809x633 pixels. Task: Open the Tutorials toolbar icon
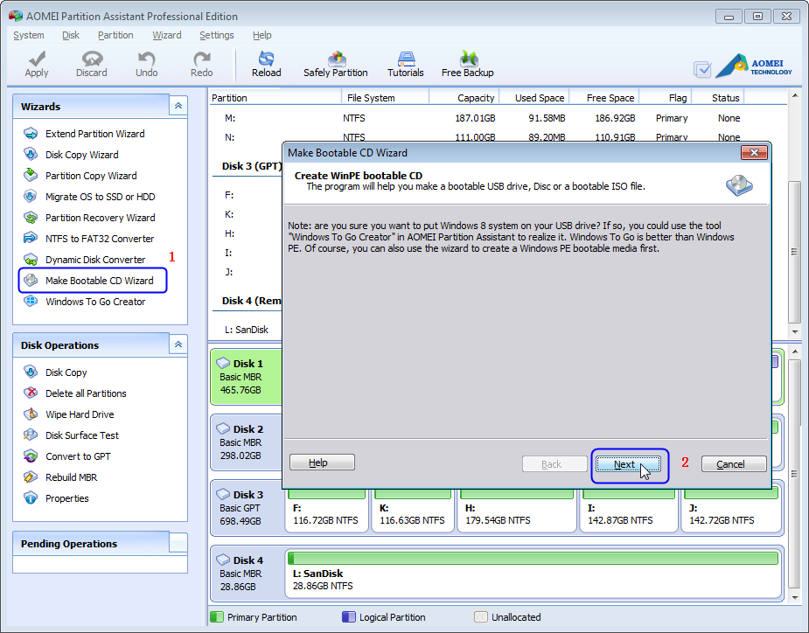[405, 63]
